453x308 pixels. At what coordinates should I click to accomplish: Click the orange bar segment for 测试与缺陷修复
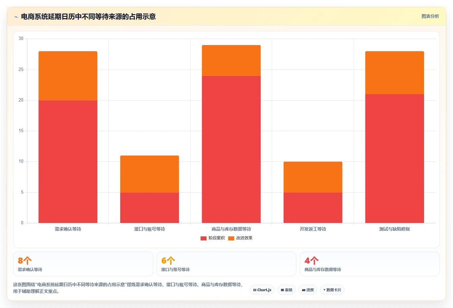(395, 73)
